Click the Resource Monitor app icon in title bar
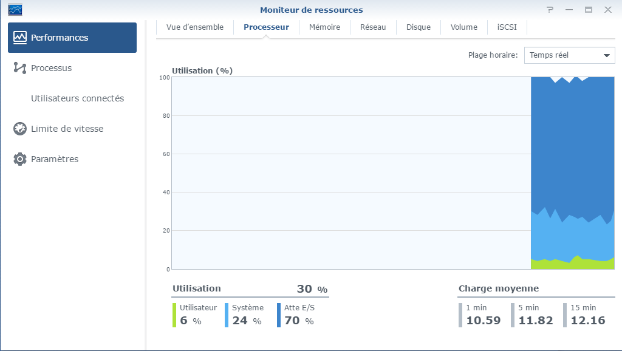 point(15,10)
